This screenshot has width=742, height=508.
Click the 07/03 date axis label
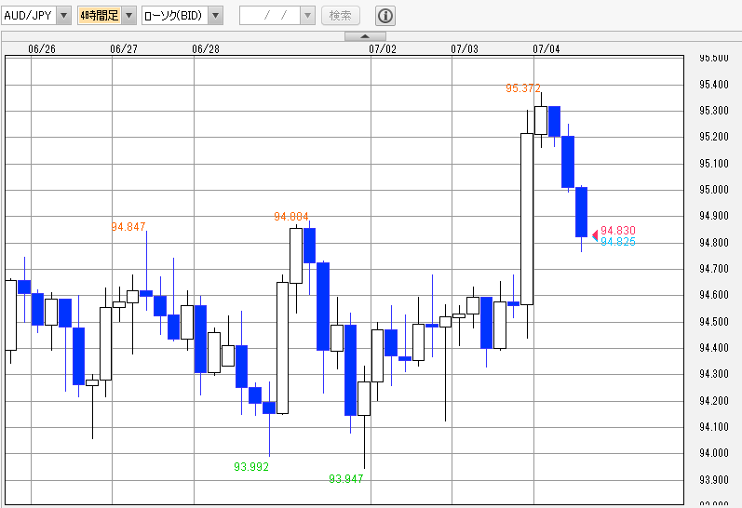pos(465,48)
